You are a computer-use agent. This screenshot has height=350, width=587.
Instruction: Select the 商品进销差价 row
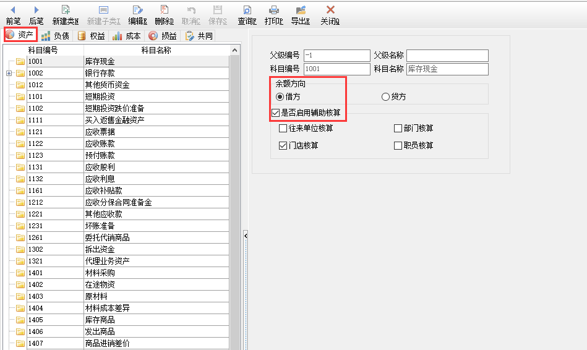128,343
